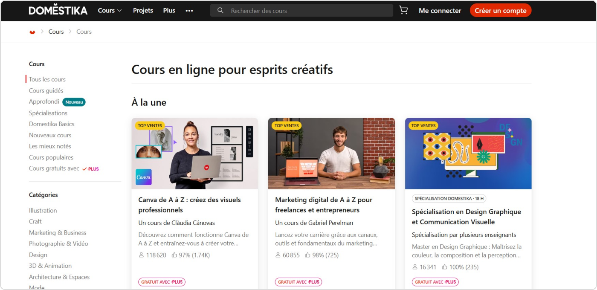The height and width of the screenshot is (290, 597).
Task: Open the Plus menu item
Action: 169,10
